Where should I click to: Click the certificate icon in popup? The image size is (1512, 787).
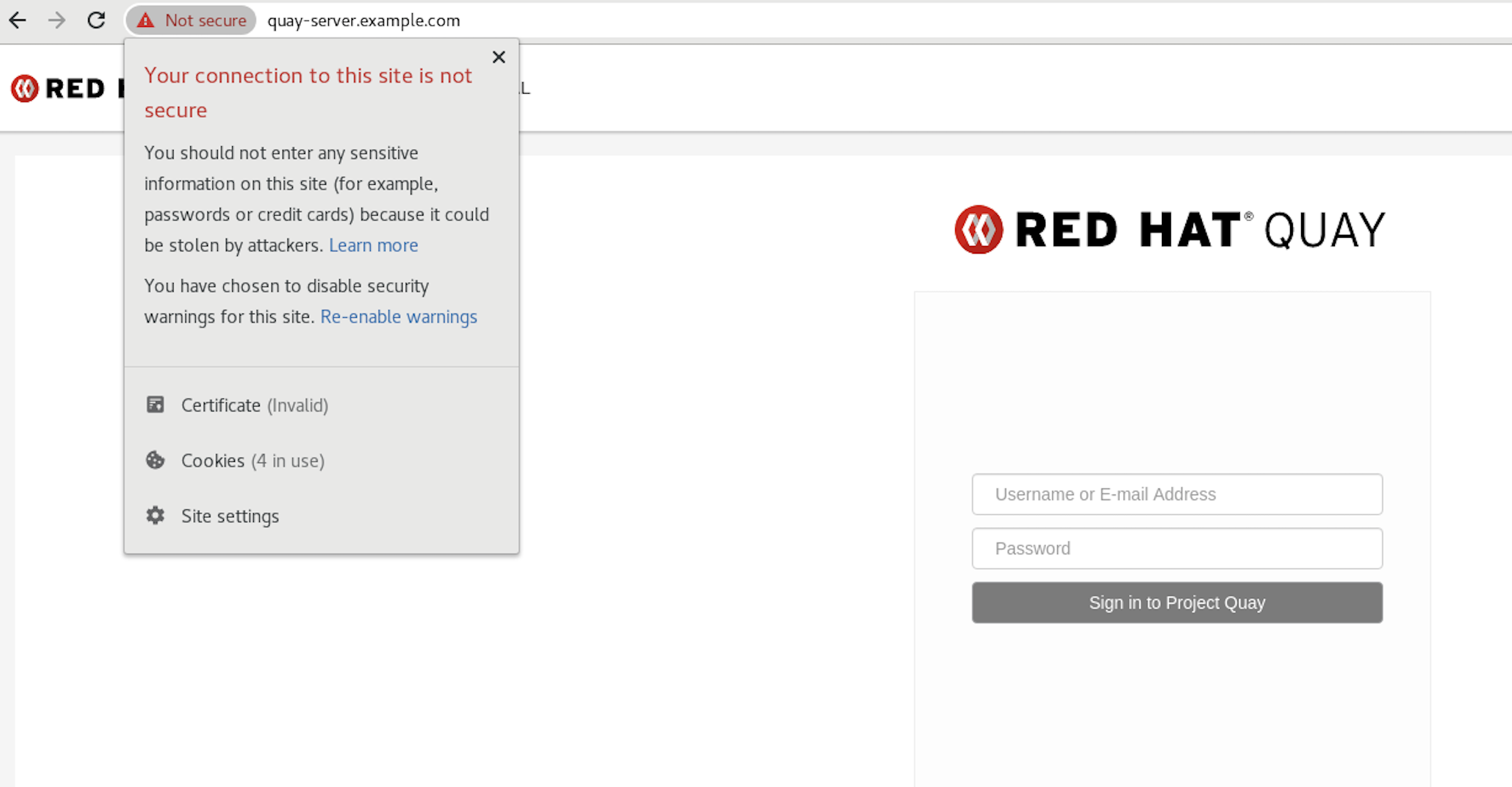tap(156, 405)
